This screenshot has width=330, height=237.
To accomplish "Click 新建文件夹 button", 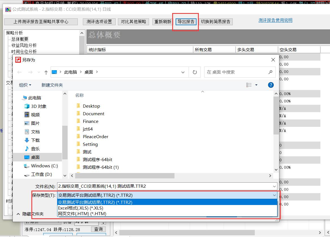I will [x=52, y=85].
